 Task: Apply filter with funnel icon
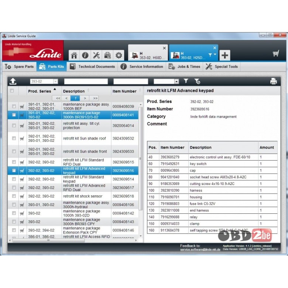pos(186,81)
